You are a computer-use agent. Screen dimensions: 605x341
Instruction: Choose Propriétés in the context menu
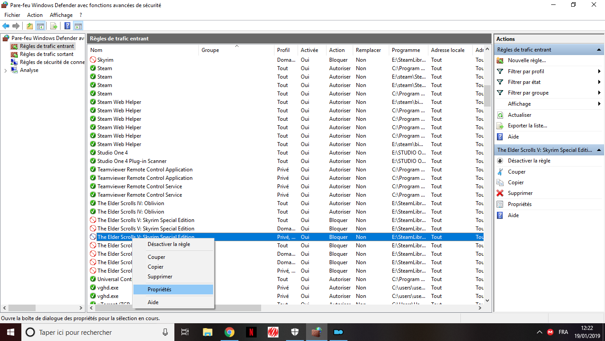coord(159,289)
